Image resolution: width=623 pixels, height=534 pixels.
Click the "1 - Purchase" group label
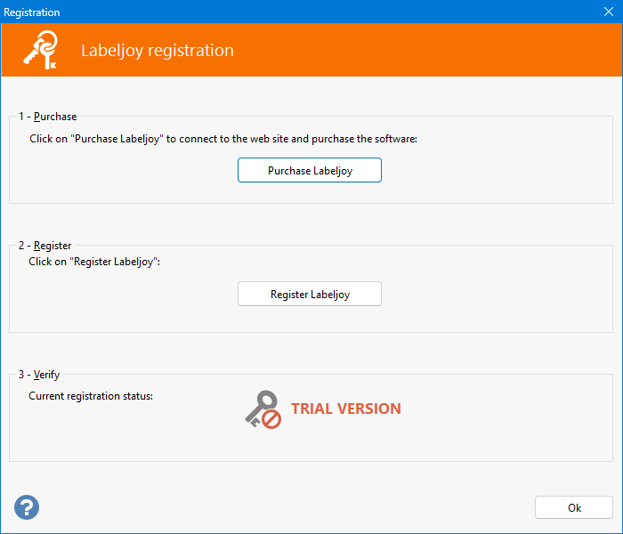(x=48, y=117)
